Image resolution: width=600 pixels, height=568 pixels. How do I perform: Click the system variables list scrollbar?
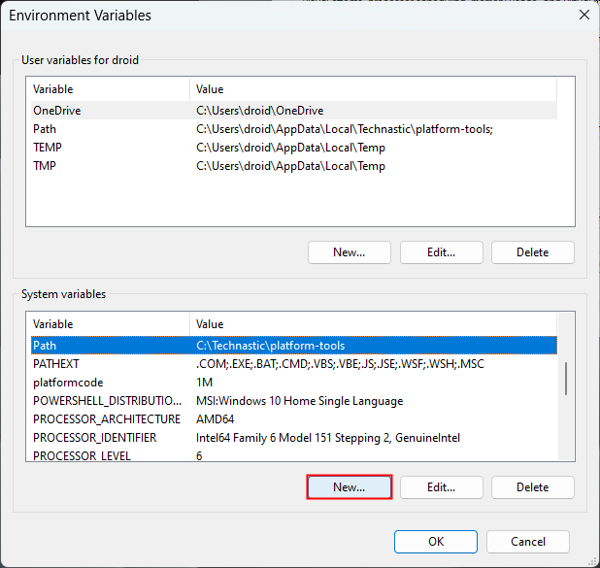click(567, 378)
